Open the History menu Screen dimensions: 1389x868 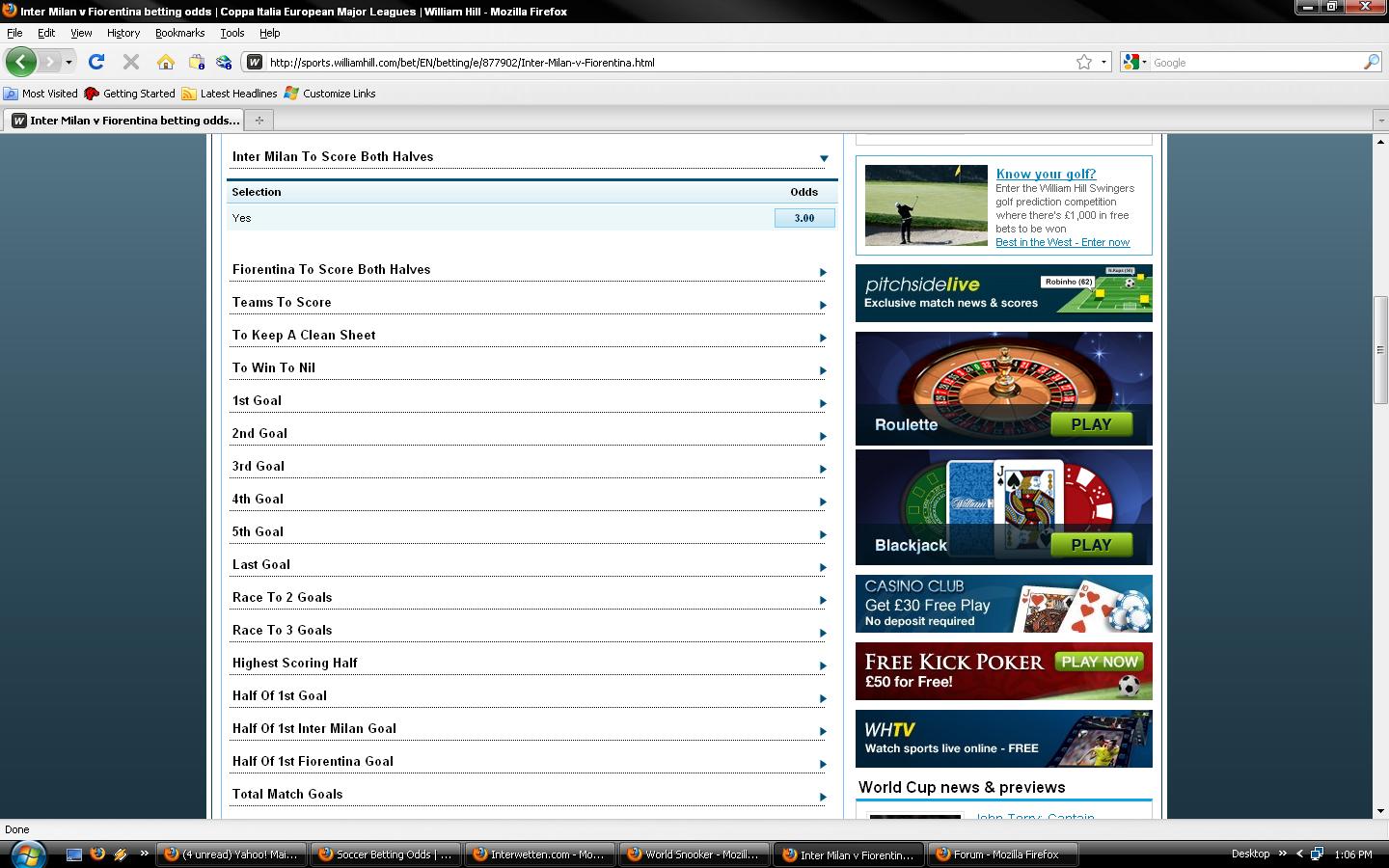[123, 33]
